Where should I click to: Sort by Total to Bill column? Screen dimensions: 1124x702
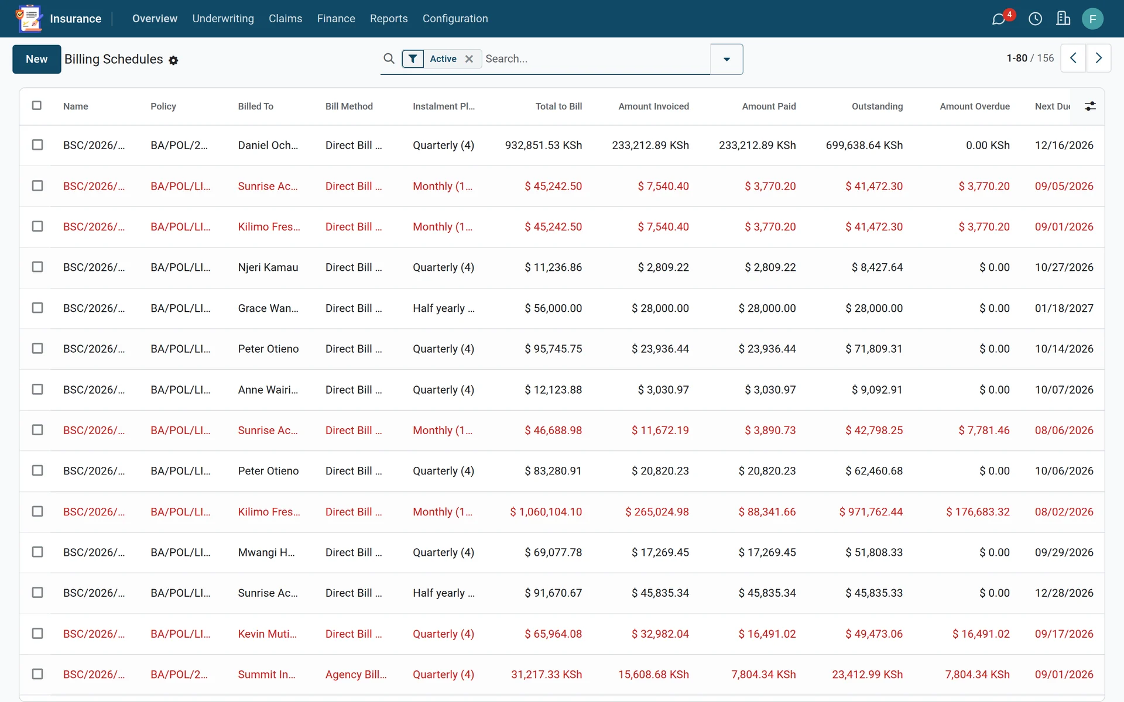558,106
